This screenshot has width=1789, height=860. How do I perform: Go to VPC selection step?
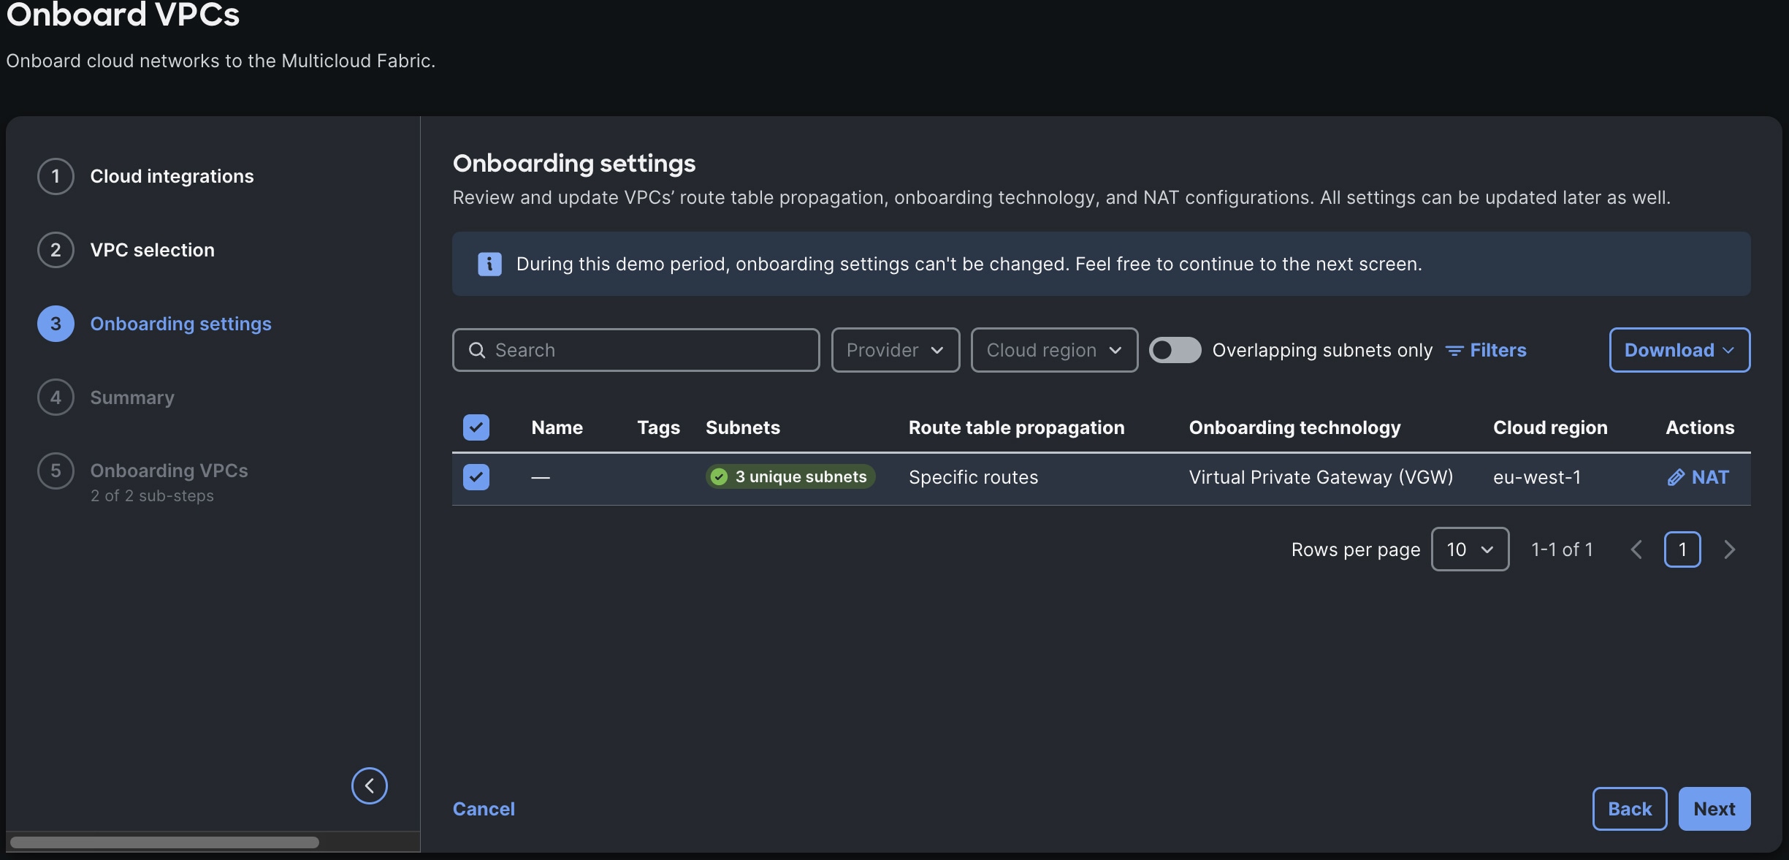point(152,250)
